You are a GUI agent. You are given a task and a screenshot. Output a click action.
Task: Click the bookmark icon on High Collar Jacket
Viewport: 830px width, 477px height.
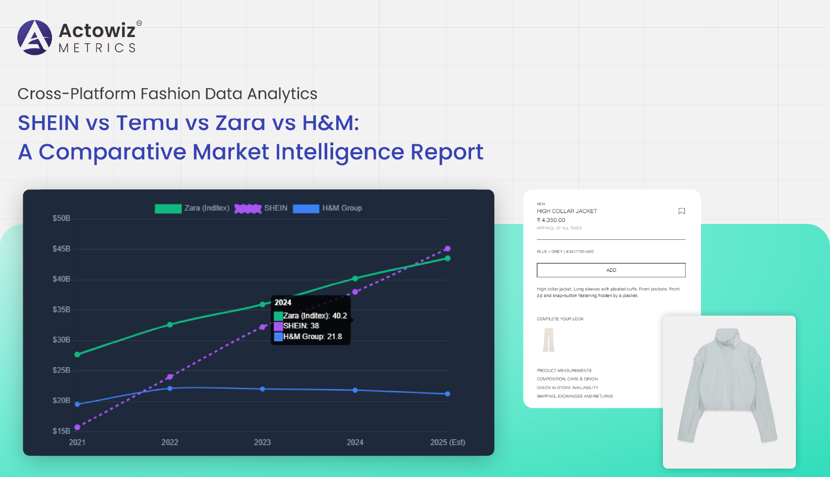[x=681, y=211]
